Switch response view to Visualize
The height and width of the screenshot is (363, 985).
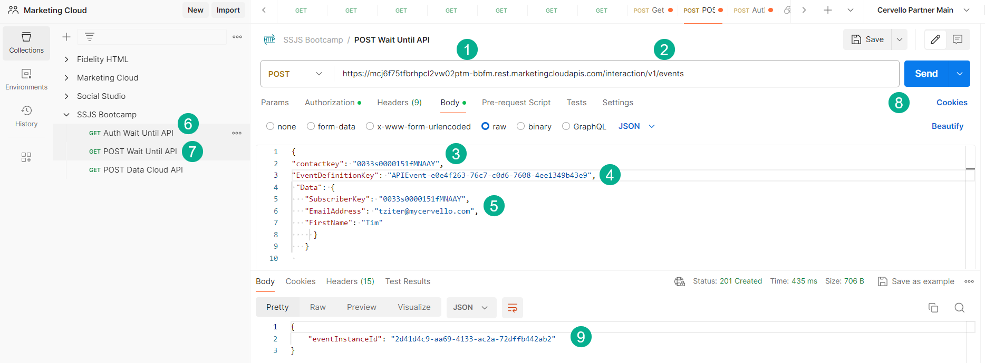pos(414,307)
